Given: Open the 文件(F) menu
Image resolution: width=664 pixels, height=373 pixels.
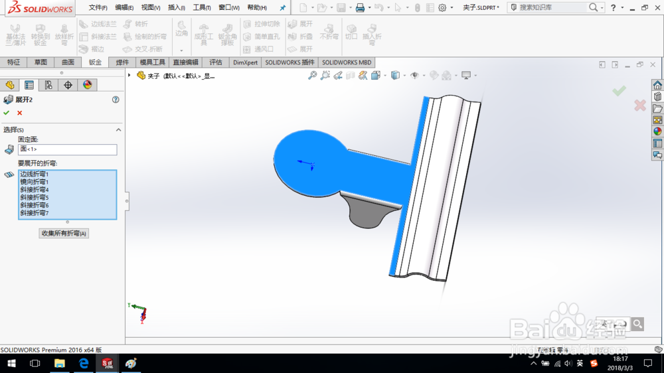Looking at the screenshot, I should point(98,7).
